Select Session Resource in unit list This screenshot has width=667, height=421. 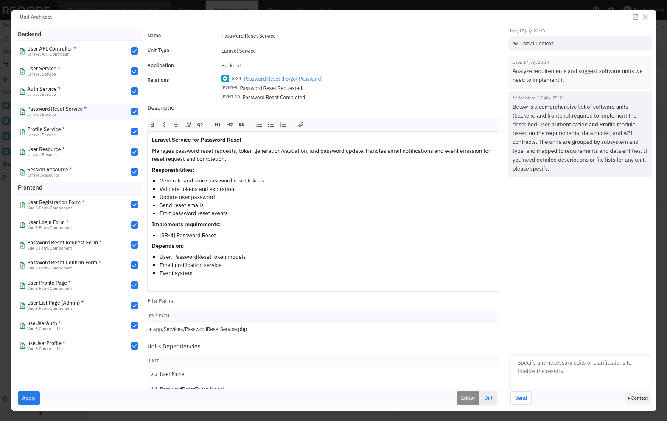[79, 172]
